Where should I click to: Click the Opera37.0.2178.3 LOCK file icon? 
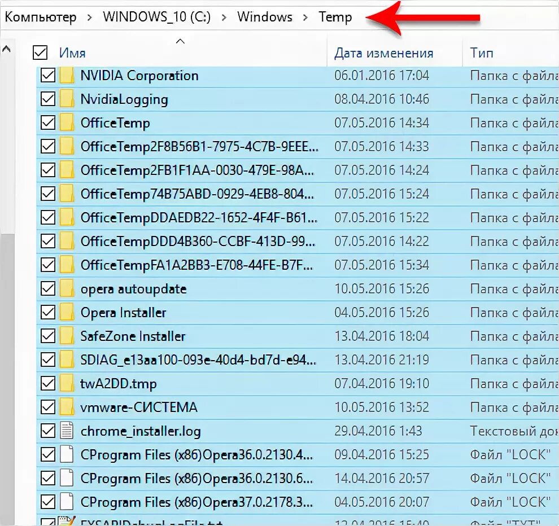point(67,502)
